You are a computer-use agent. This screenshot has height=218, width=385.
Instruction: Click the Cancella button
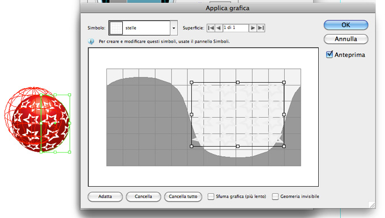[x=143, y=196]
